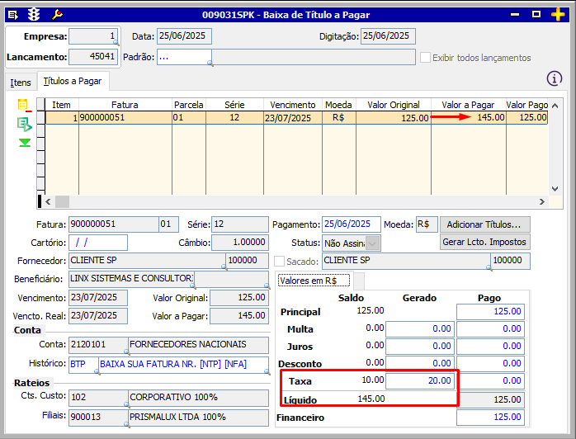The width and height of the screenshot is (576, 439).
Task: Expand the Status dropdown
Action: coord(373,243)
